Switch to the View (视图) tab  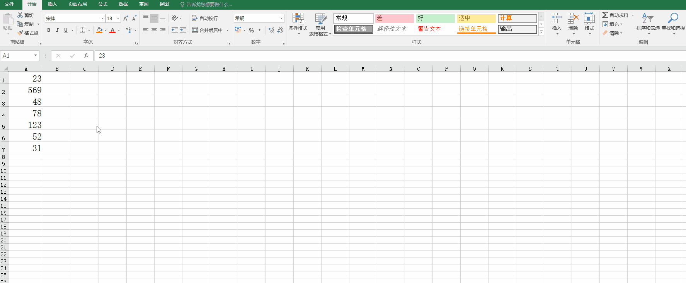coord(164,4)
